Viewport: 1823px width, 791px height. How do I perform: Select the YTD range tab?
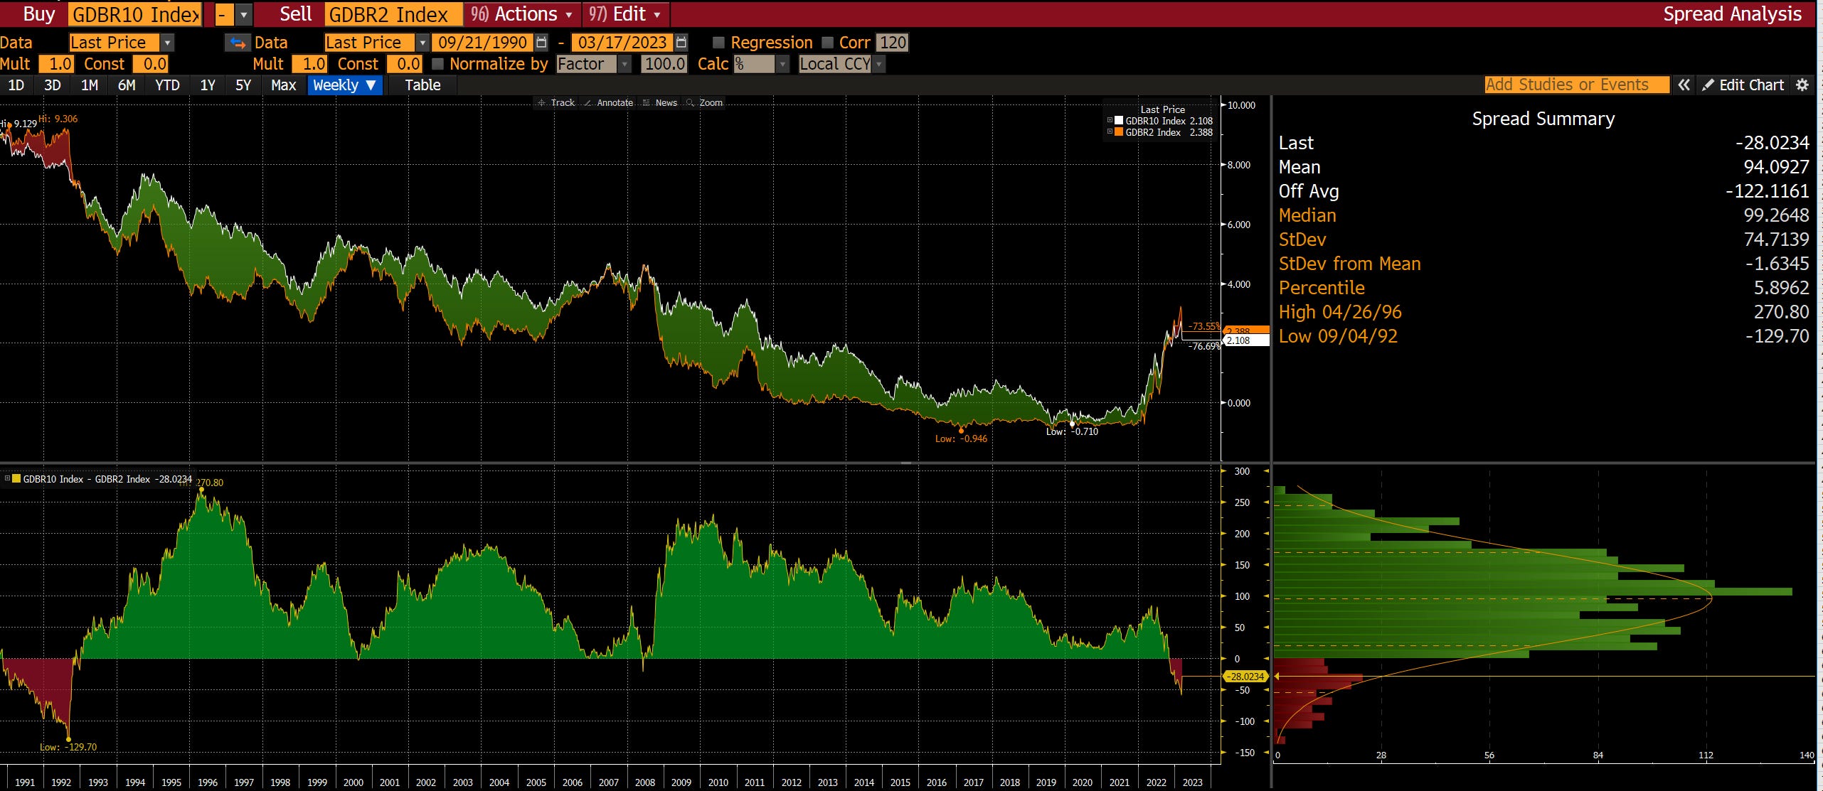(167, 85)
